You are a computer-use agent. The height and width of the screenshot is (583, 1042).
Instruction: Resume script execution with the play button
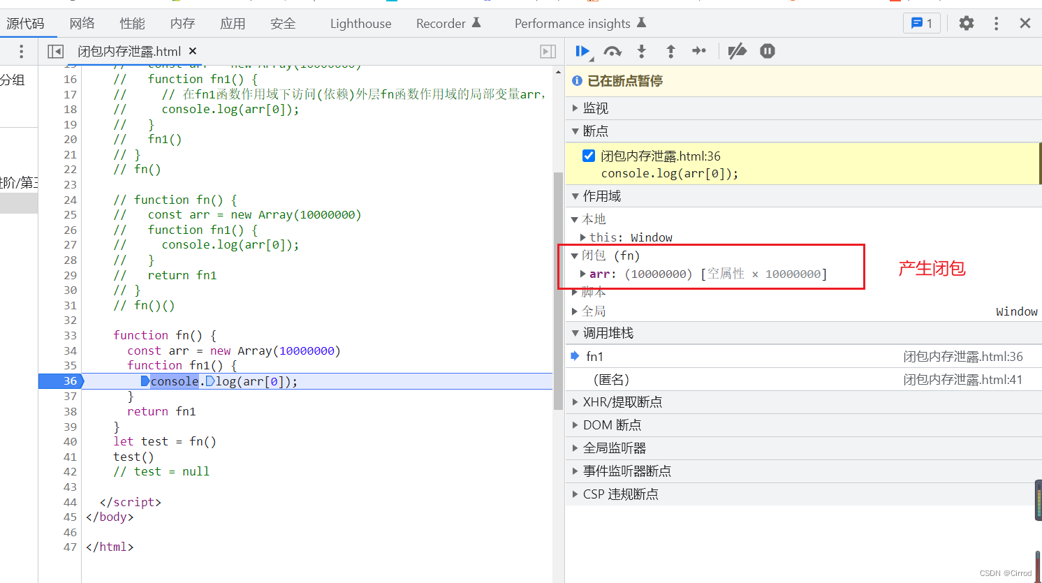(x=582, y=51)
